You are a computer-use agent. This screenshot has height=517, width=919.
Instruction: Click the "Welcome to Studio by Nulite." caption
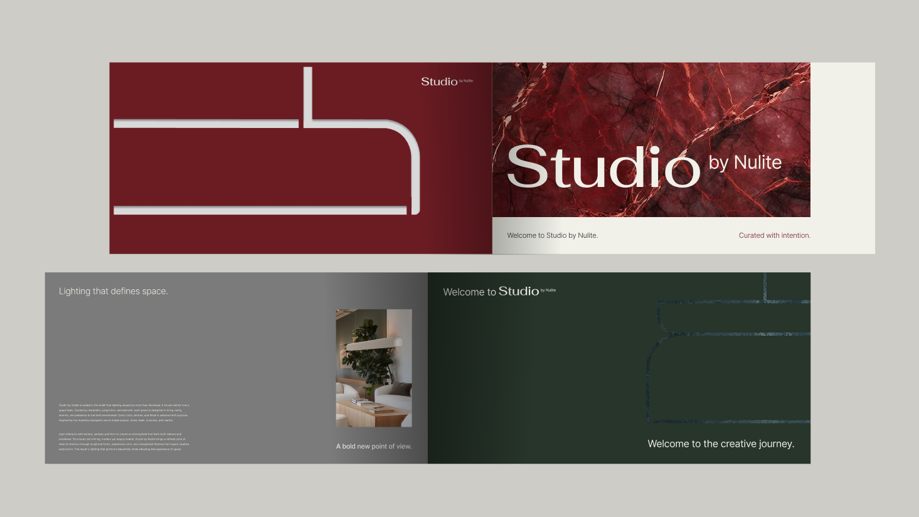(552, 235)
